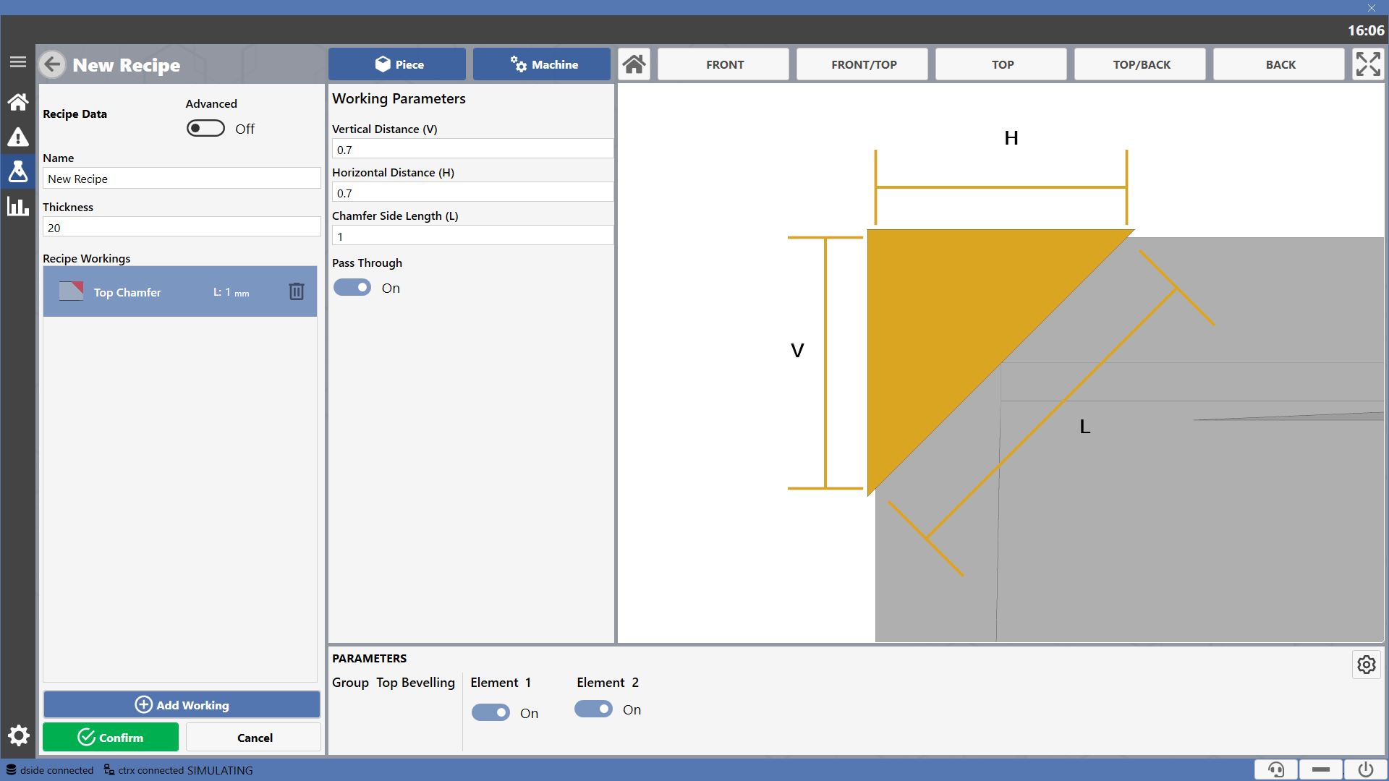Open the alarms warning triangle icon
1389x781 pixels.
pyautogui.click(x=18, y=137)
